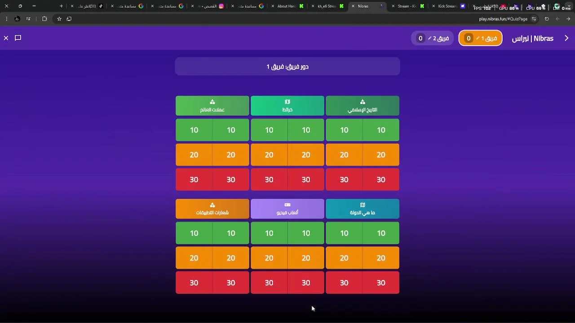Image resolution: width=575 pixels, height=323 pixels.
Task: Select left 10-point question under عملات العالم
Action: [x=194, y=130]
